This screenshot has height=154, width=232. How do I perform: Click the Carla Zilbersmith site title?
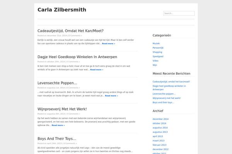pyautogui.click(x=62, y=10)
